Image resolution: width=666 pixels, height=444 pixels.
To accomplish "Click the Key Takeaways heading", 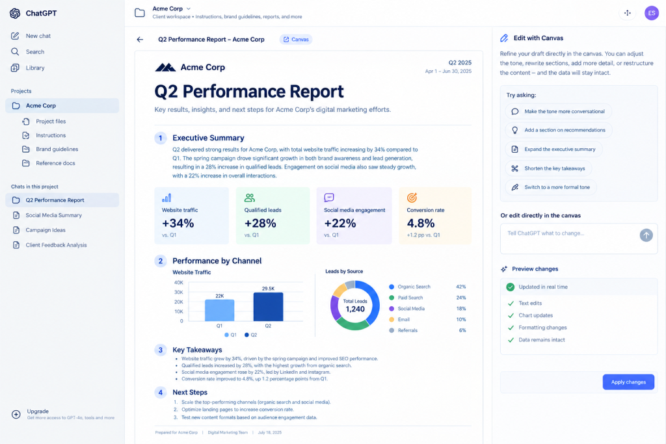I will click(x=197, y=350).
